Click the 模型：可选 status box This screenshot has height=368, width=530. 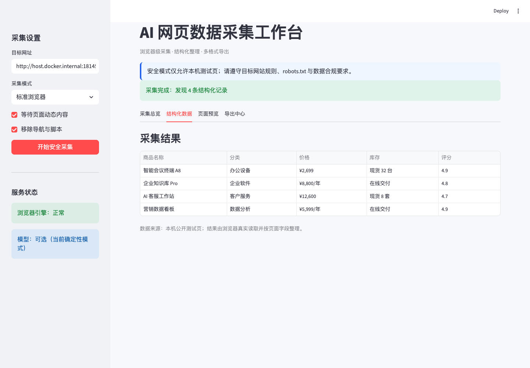coord(55,244)
